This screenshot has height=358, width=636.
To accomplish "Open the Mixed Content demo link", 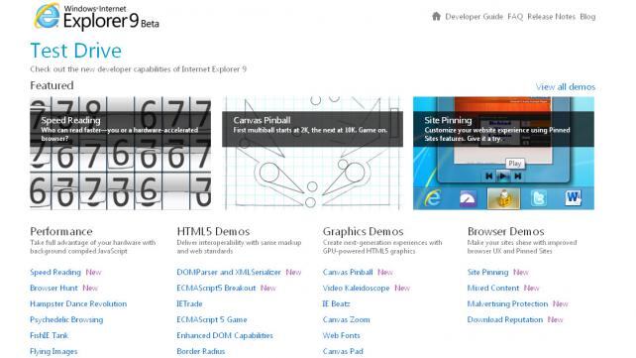I will [493, 289].
